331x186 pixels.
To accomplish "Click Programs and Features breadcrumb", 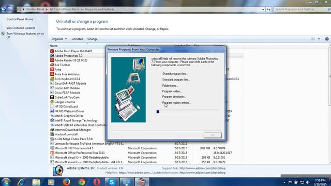I will pyautogui.click(x=99, y=9).
